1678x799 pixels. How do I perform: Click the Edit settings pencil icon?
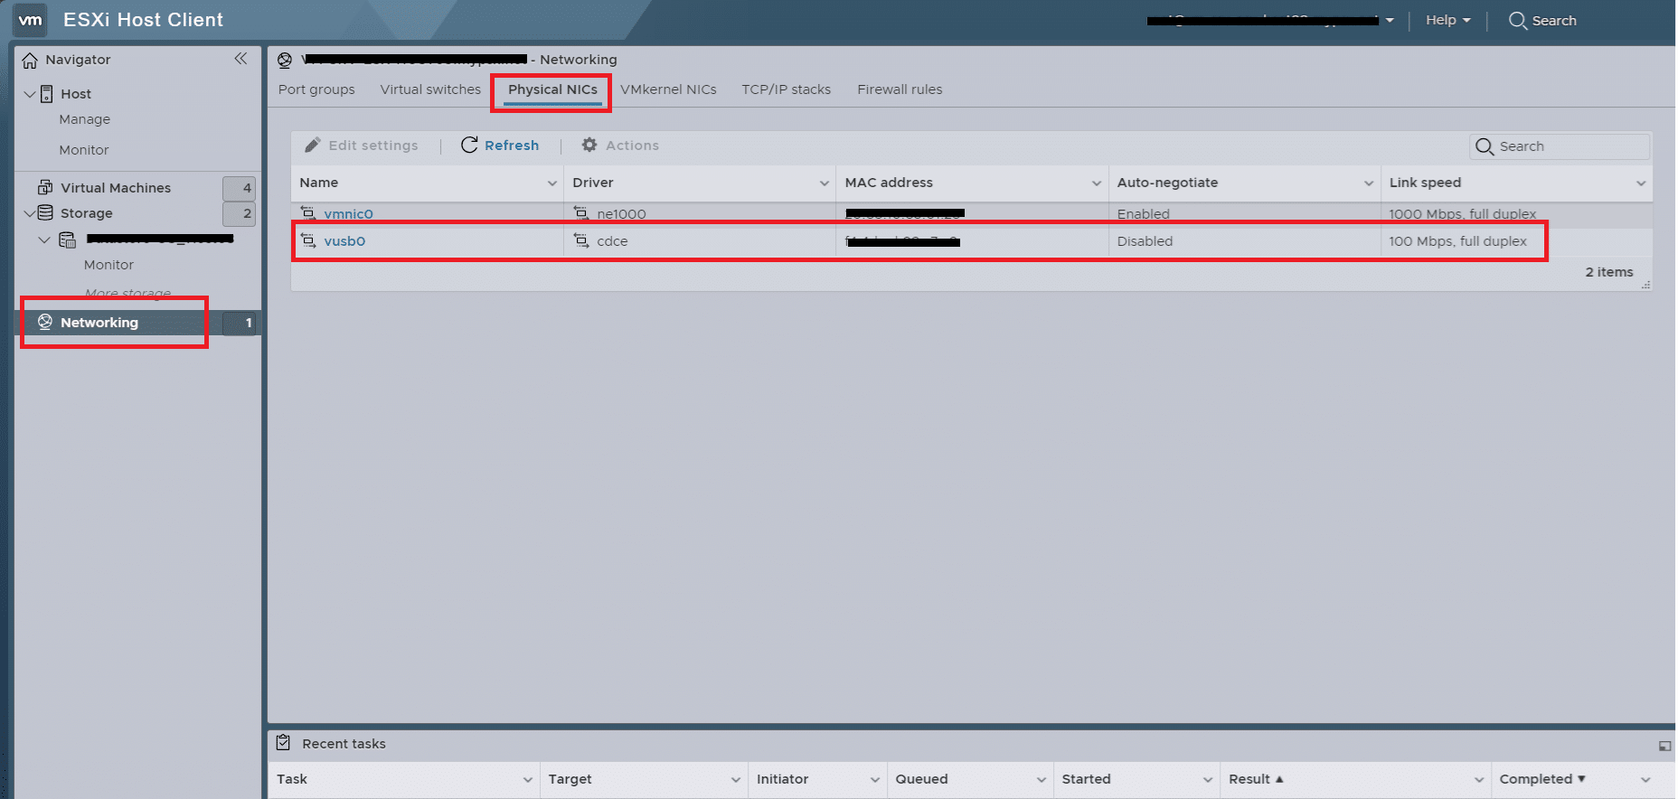313,145
